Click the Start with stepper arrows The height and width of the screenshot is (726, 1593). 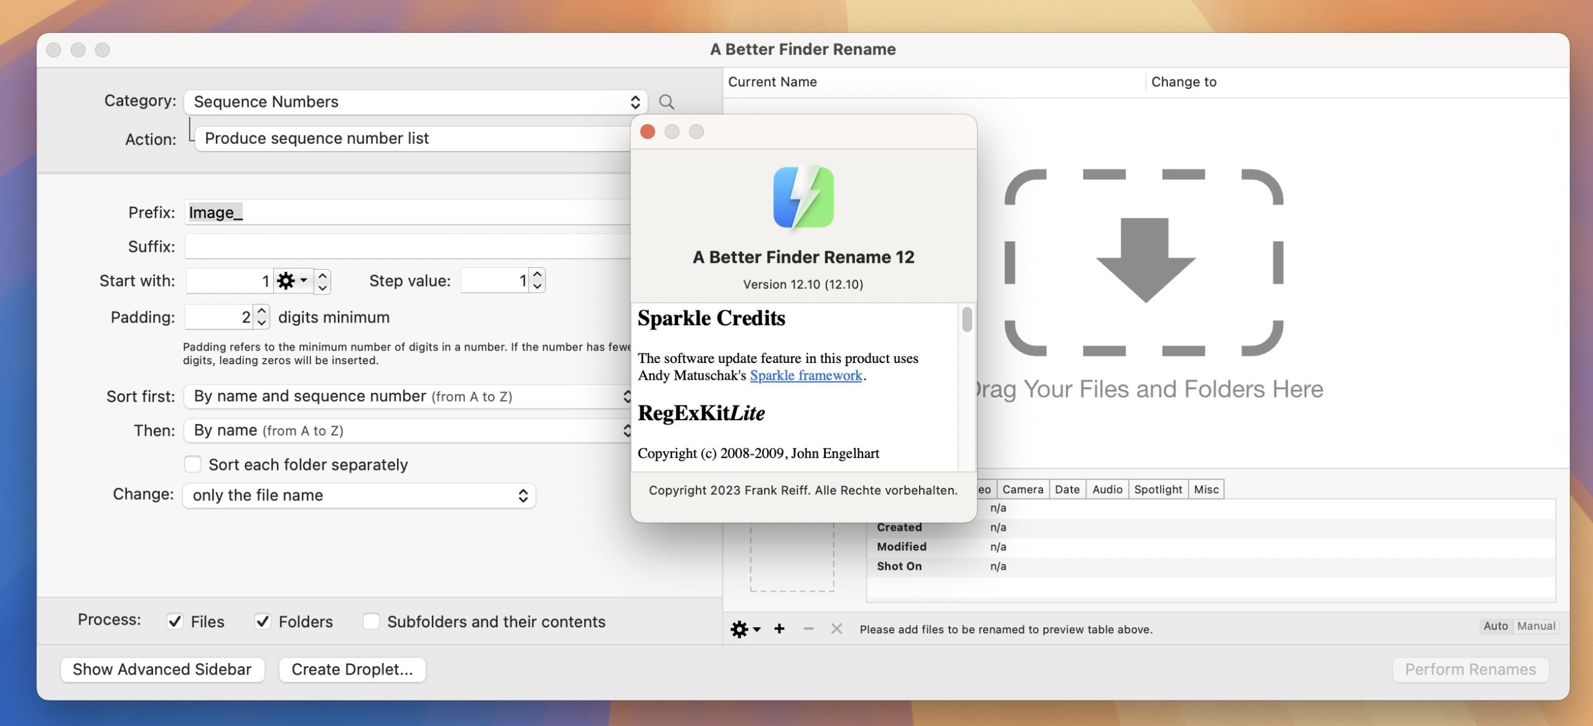point(322,281)
